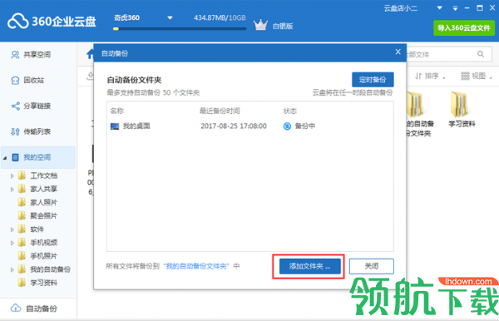Expand the 手机视频 folder arrow
This screenshot has height=321, width=499.
12,243
